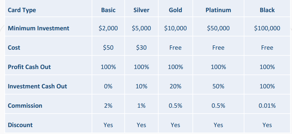Image resolution: width=292 pixels, height=134 pixels.
Task: Click the Platinum column header
Action: pyautogui.click(x=218, y=10)
